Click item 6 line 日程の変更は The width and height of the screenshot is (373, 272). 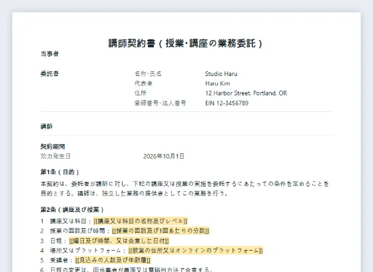tap(131, 269)
